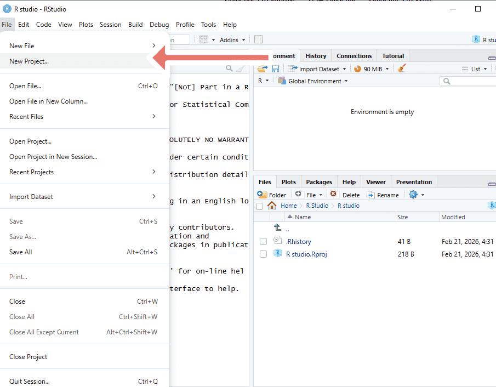The image size is (496, 387).
Task: Click the Import Dataset table icon
Action: [292, 69]
